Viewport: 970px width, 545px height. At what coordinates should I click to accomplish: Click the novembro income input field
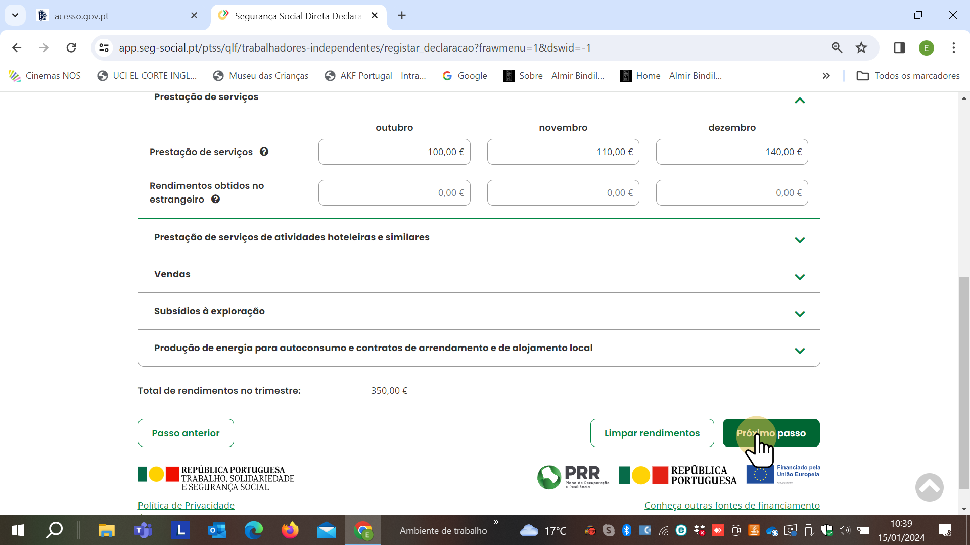click(x=563, y=152)
